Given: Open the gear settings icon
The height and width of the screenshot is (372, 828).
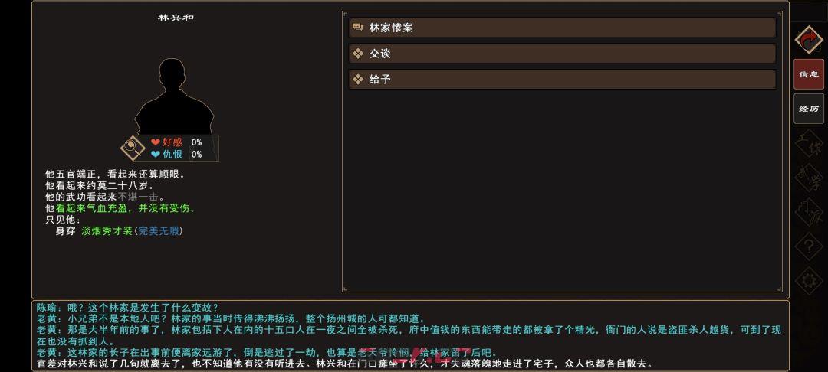Looking at the screenshot, I should (809, 280).
